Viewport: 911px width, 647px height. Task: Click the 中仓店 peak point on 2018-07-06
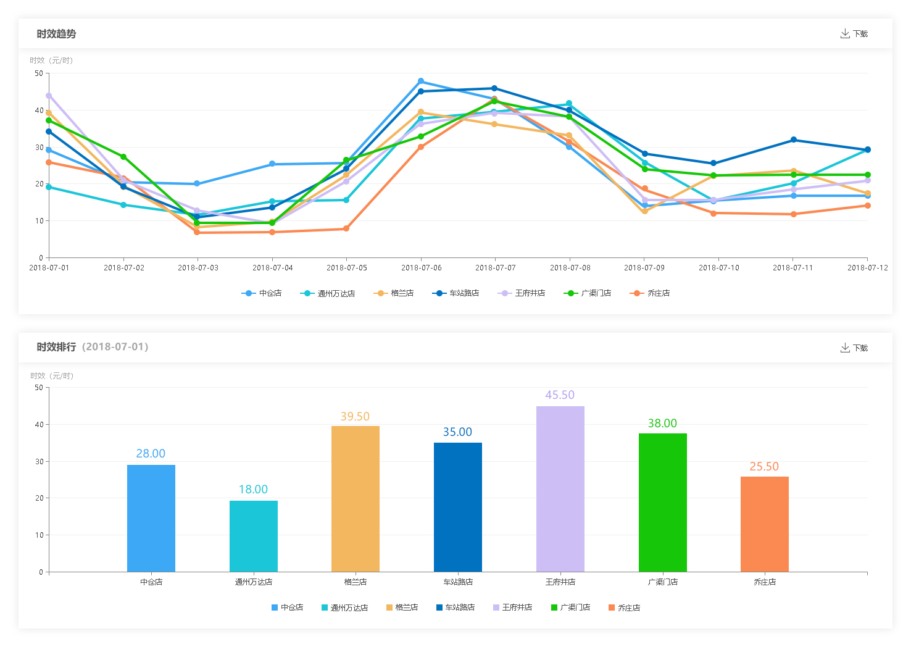pyautogui.click(x=421, y=81)
